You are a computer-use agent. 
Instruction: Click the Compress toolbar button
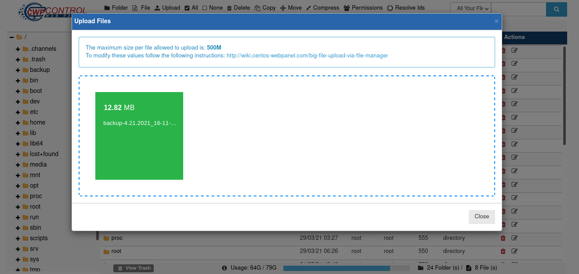click(x=322, y=8)
